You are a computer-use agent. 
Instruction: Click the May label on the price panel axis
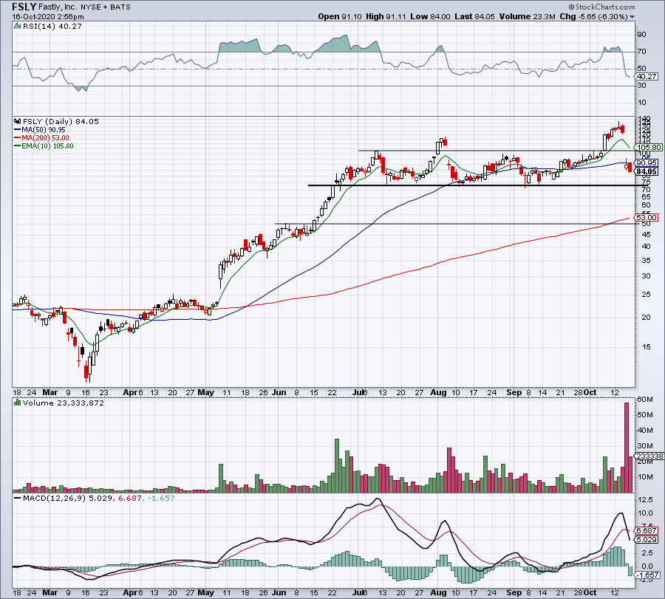click(x=205, y=392)
